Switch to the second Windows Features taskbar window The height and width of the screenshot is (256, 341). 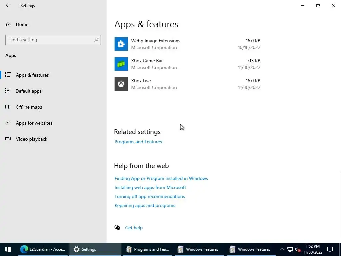coord(251,249)
